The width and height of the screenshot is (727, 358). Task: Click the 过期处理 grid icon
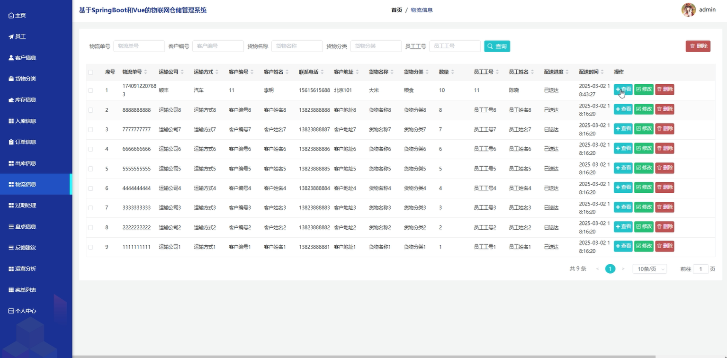tap(11, 206)
